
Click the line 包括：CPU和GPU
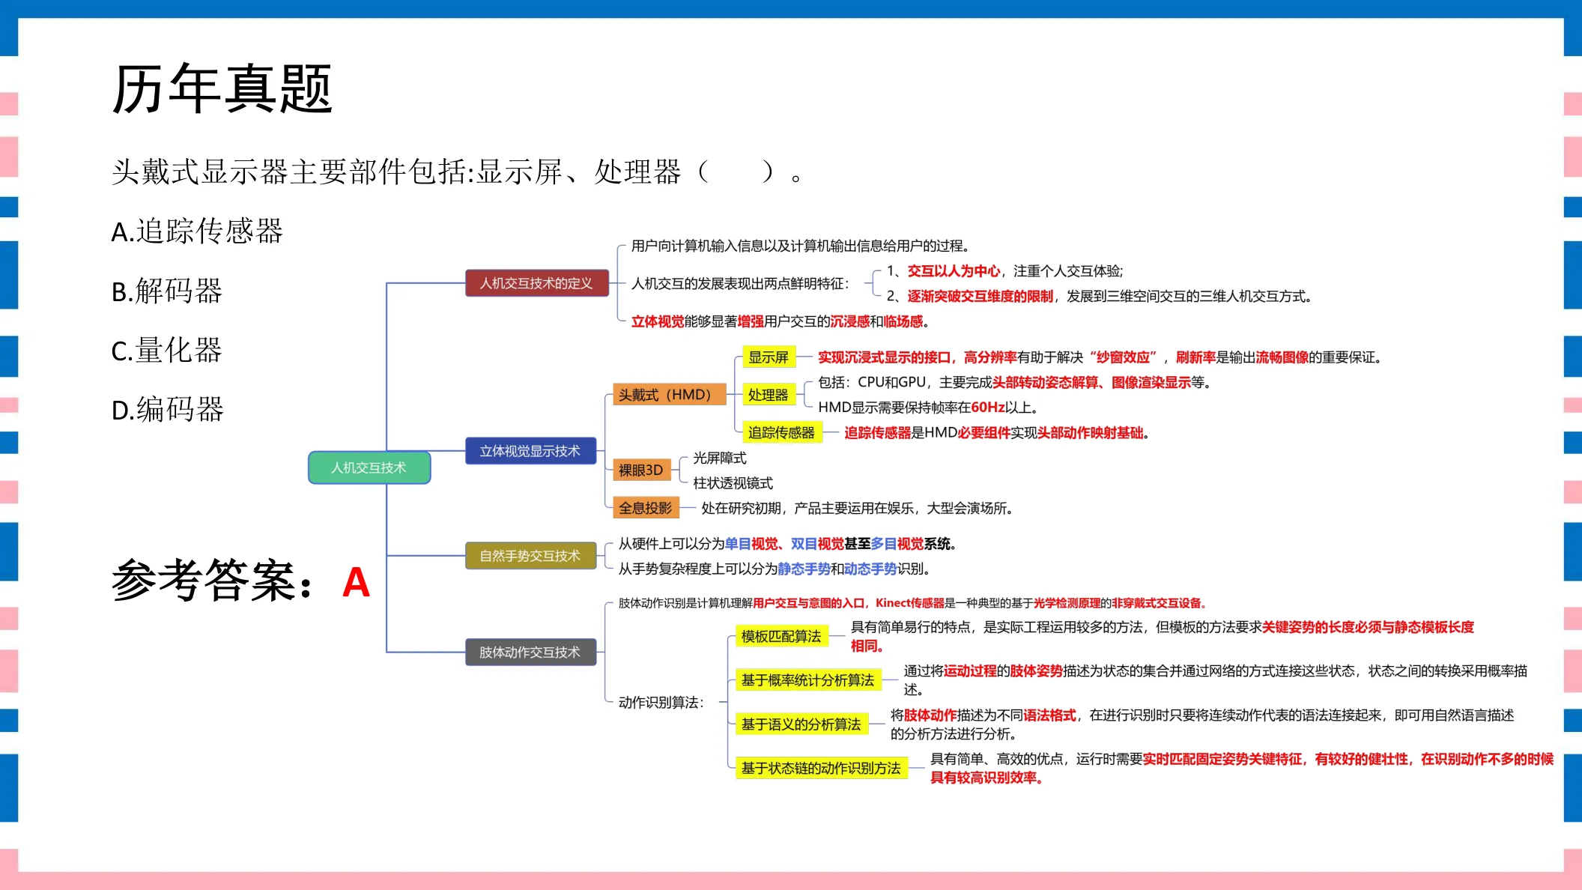[1014, 383]
